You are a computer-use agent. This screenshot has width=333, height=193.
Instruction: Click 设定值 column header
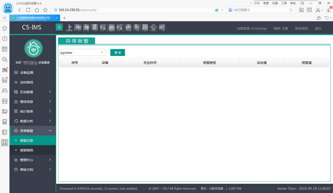(262, 63)
